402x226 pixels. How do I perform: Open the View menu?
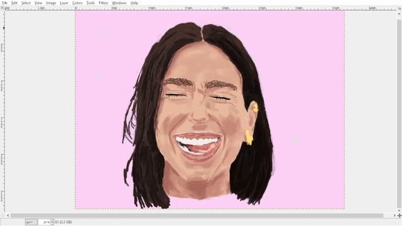coord(38,3)
